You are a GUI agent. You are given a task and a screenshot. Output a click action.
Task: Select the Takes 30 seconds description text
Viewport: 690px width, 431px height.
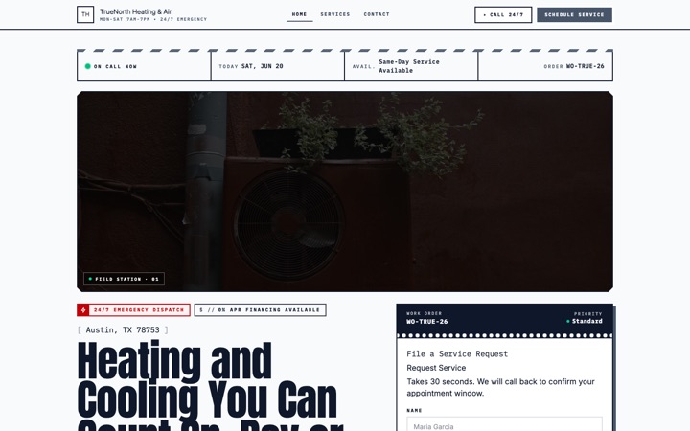click(500, 387)
